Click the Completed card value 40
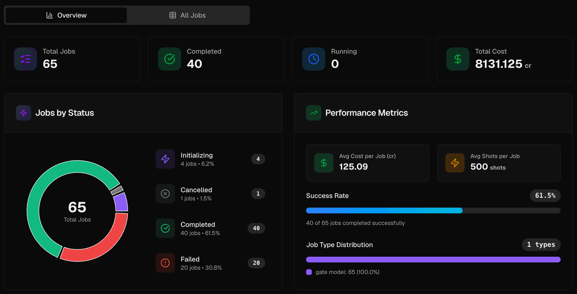 [x=194, y=64]
